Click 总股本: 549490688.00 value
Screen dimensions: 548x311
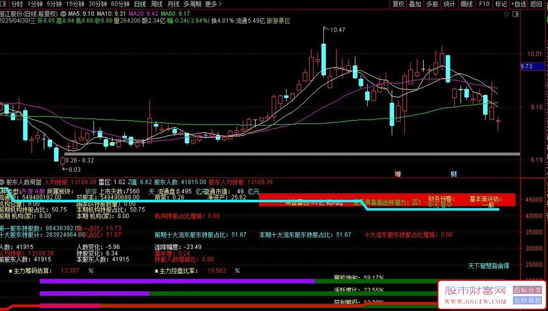(109, 197)
